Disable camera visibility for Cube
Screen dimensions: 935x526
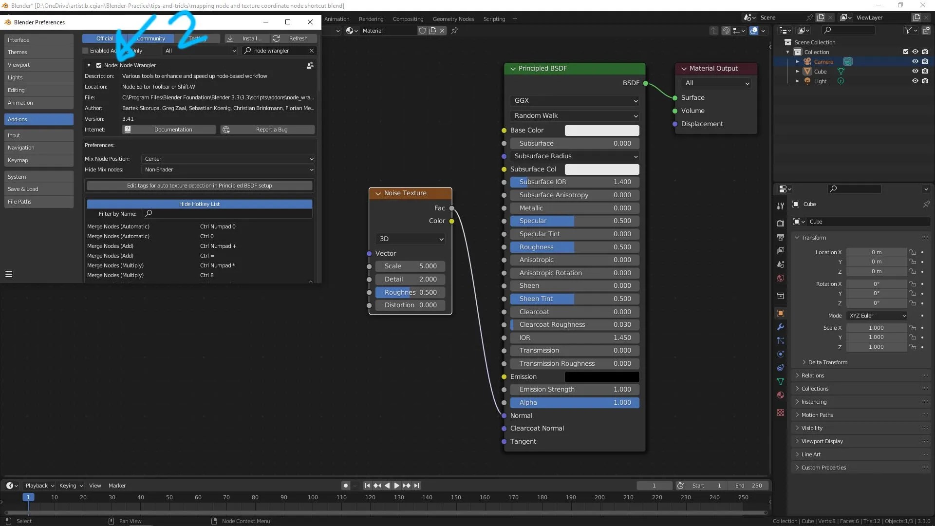pyautogui.click(x=926, y=71)
